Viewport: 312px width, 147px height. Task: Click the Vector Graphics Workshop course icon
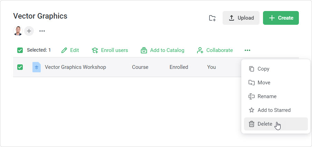[37, 67]
